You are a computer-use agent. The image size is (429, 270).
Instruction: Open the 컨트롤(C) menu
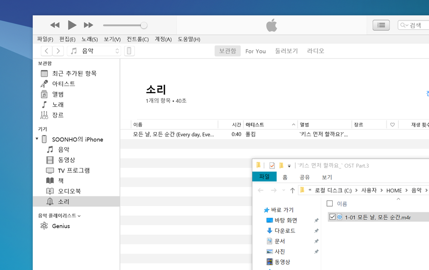(x=138, y=39)
